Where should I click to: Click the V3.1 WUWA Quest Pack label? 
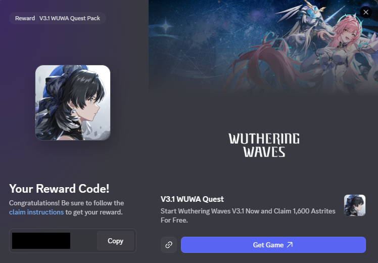[x=70, y=18]
